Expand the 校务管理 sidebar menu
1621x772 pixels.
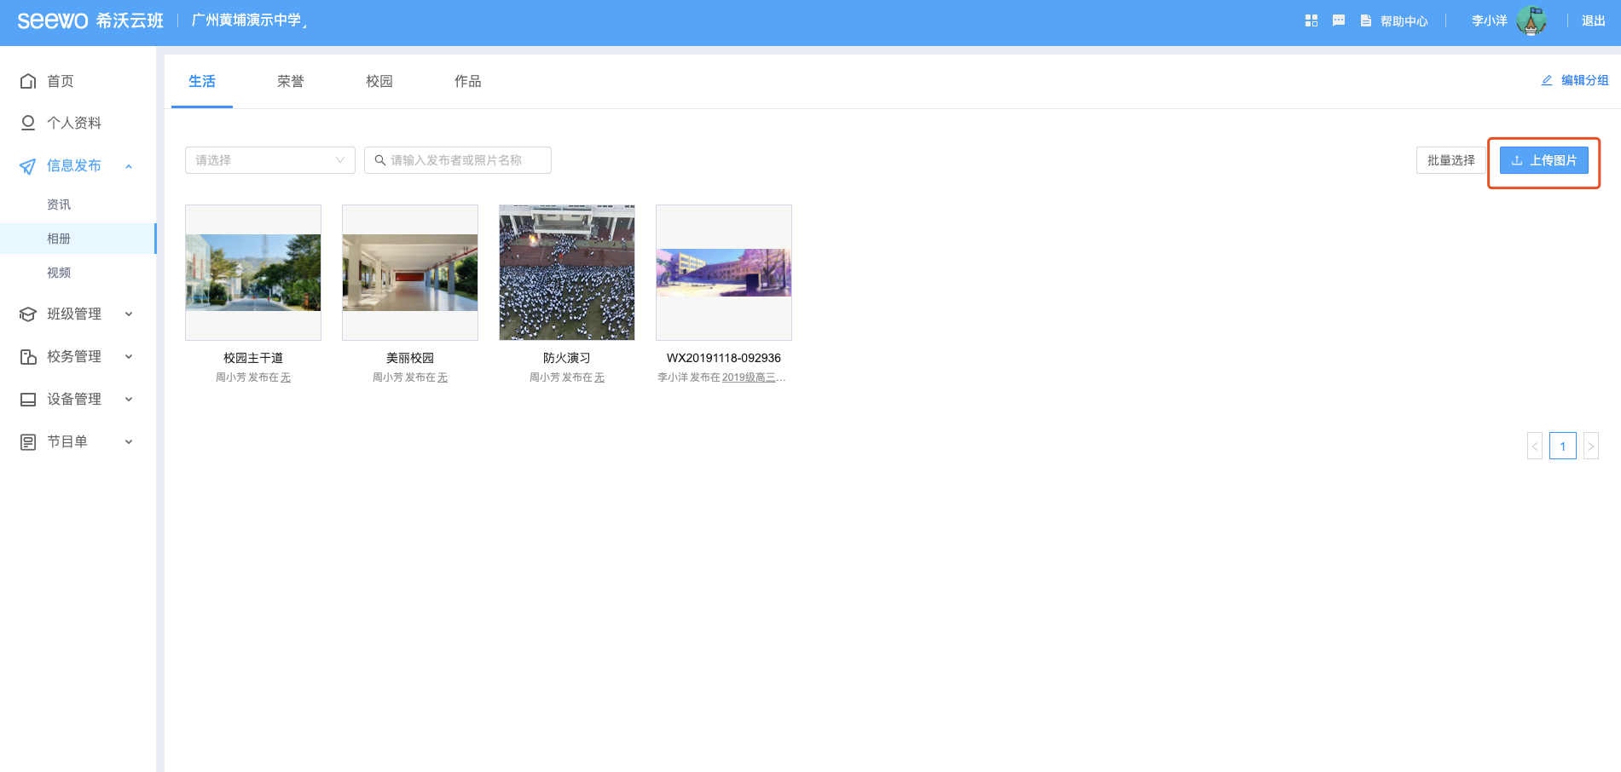[129, 357]
